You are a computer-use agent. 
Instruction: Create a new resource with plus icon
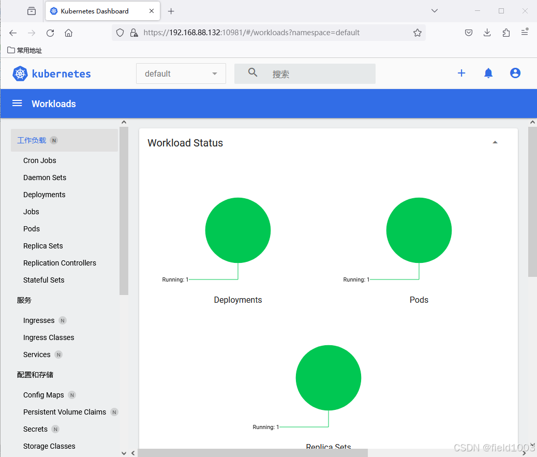(x=461, y=73)
